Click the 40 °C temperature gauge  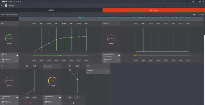pos(52,81)
